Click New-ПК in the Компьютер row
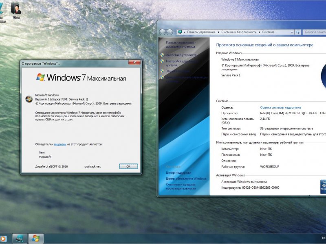 (x=266, y=149)
